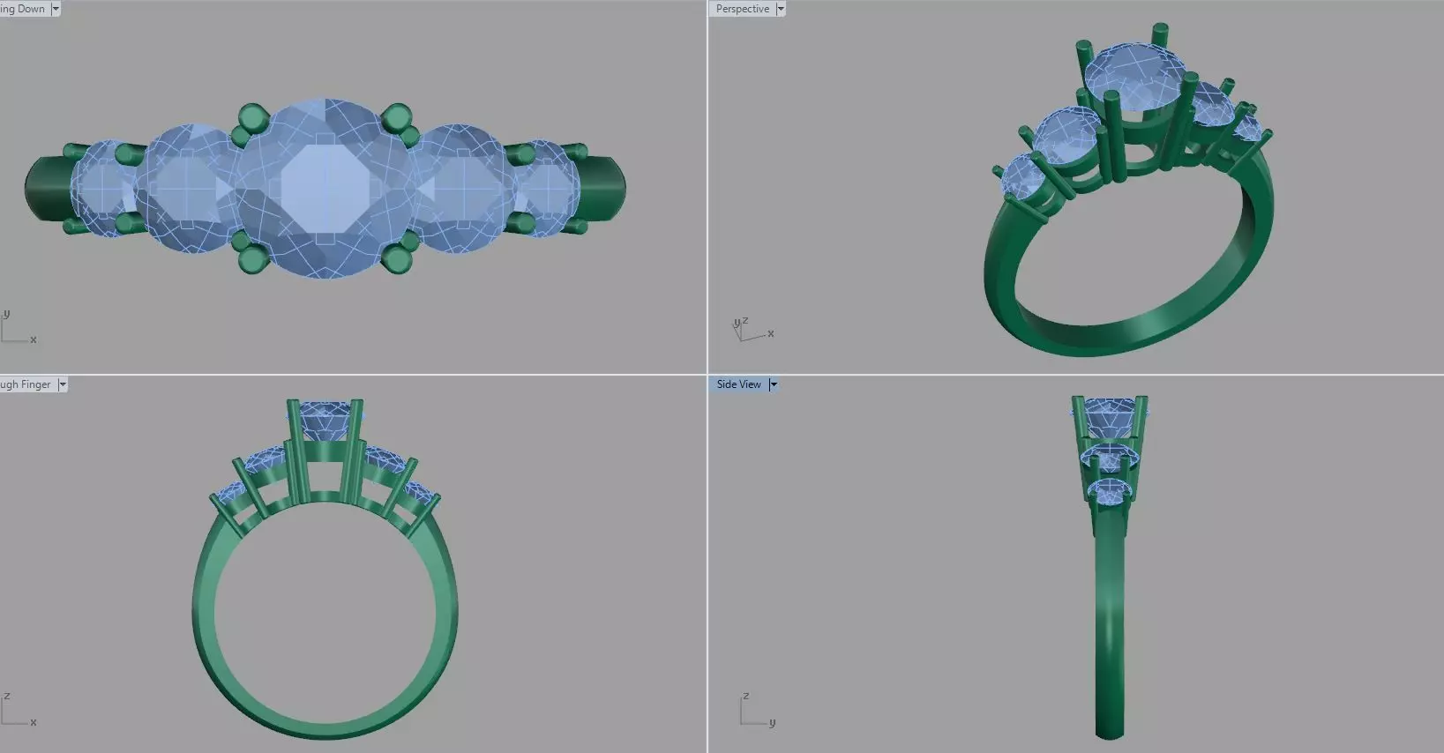Click the Looking Down viewport title label
Screen dimensions: 1444x753
click(x=23, y=9)
